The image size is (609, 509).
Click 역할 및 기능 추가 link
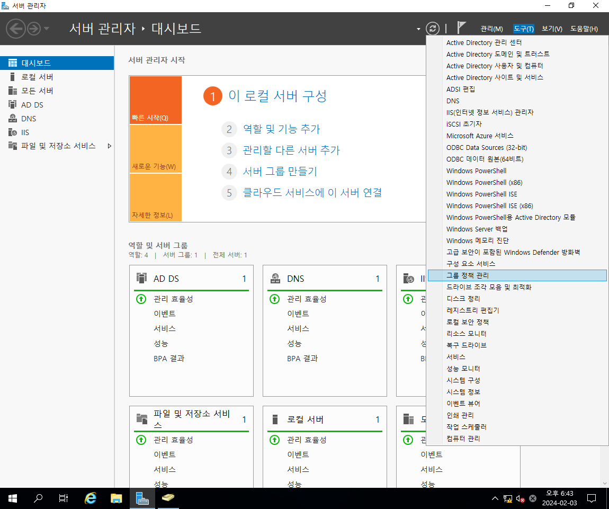[x=282, y=129]
